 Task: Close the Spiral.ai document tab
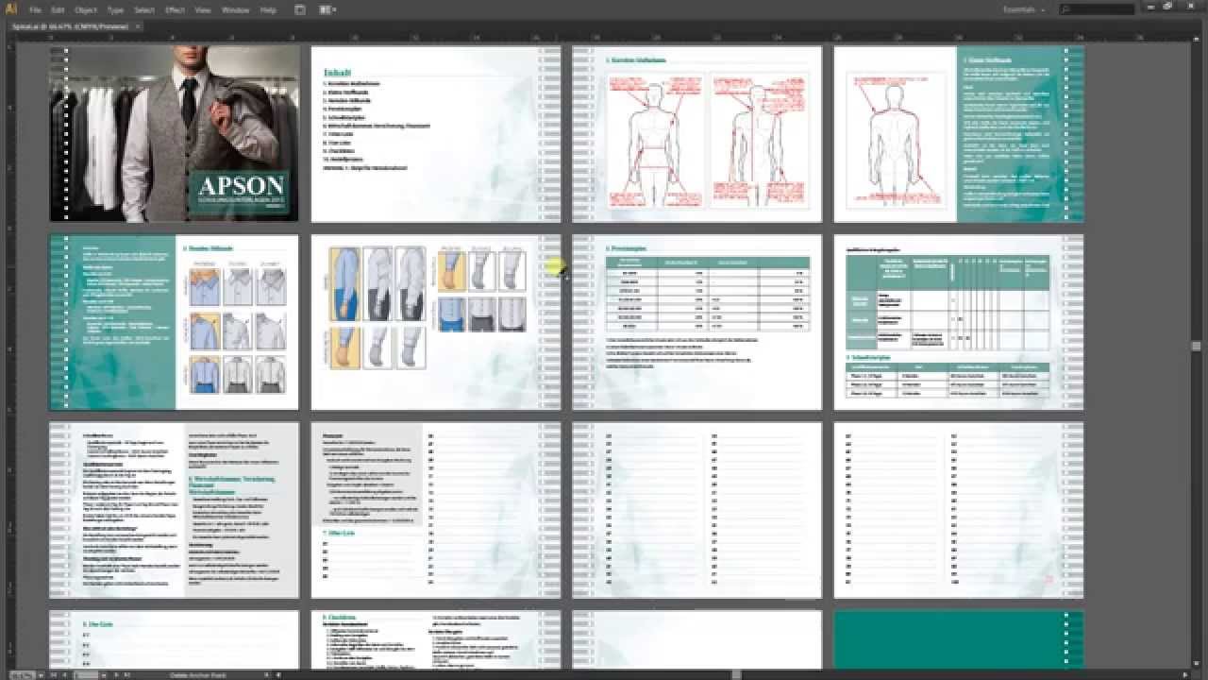pyautogui.click(x=136, y=26)
